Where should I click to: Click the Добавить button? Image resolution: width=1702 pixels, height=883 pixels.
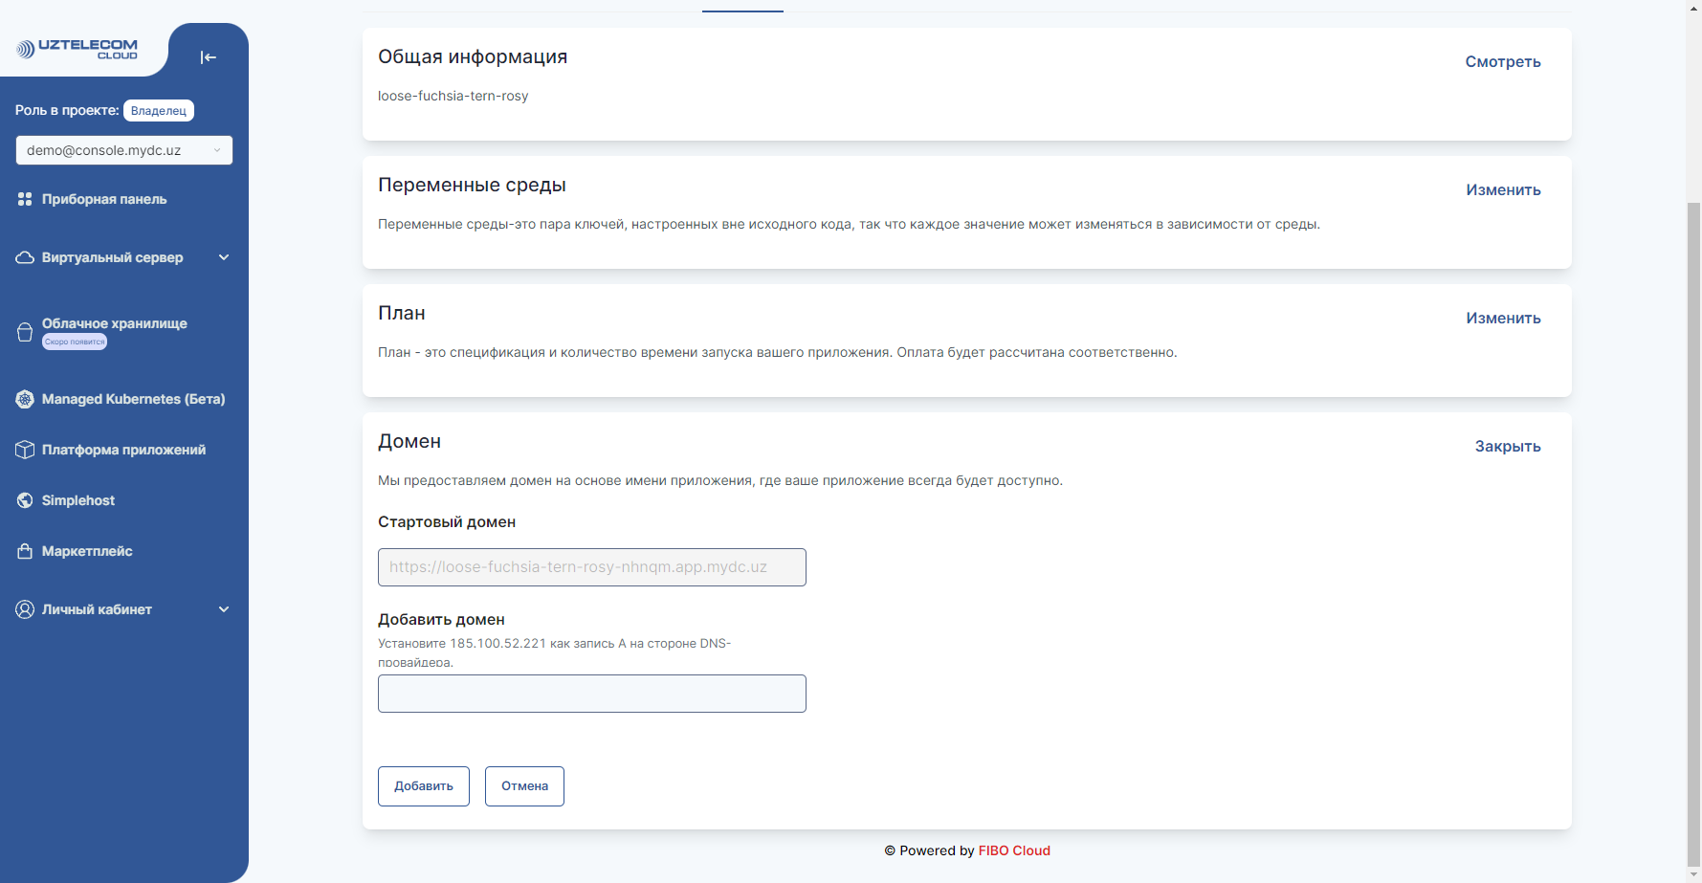pos(423,785)
